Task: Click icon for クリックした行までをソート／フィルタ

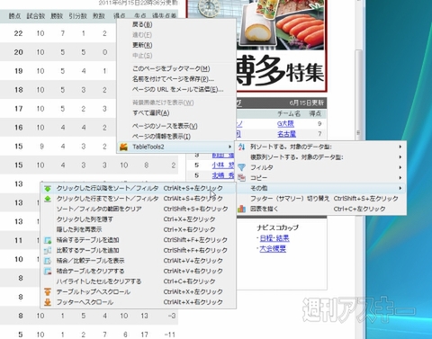Action: tap(48, 199)
